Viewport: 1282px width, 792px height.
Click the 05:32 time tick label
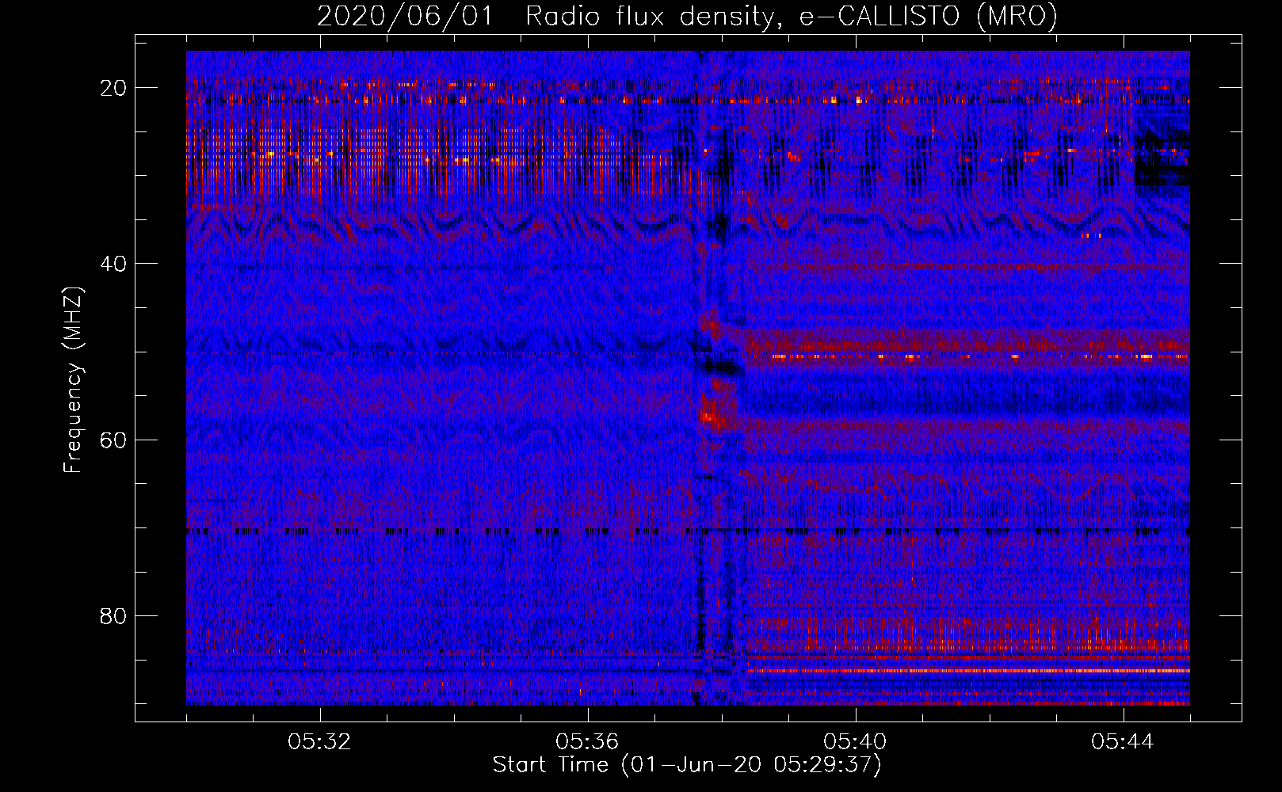point(319,742)
